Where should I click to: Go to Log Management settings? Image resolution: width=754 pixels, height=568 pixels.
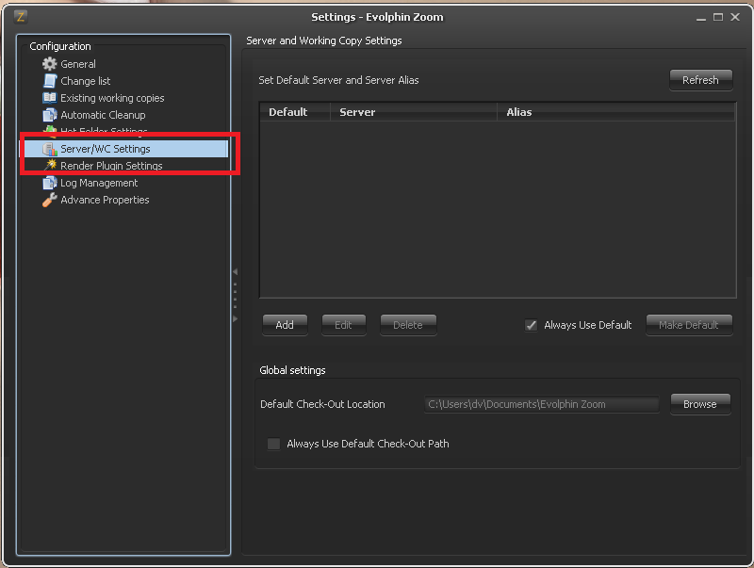[99, 183]
